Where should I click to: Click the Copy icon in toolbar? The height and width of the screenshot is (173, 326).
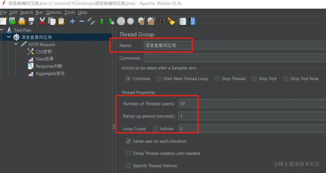(52, 21)
